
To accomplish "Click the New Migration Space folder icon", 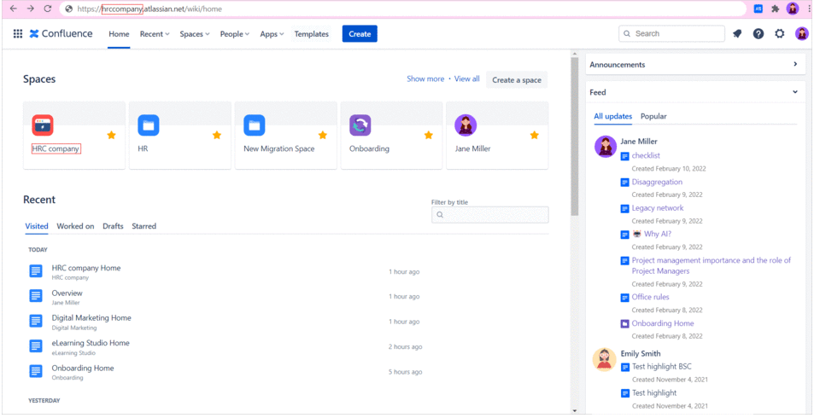I will click(255, 125).
